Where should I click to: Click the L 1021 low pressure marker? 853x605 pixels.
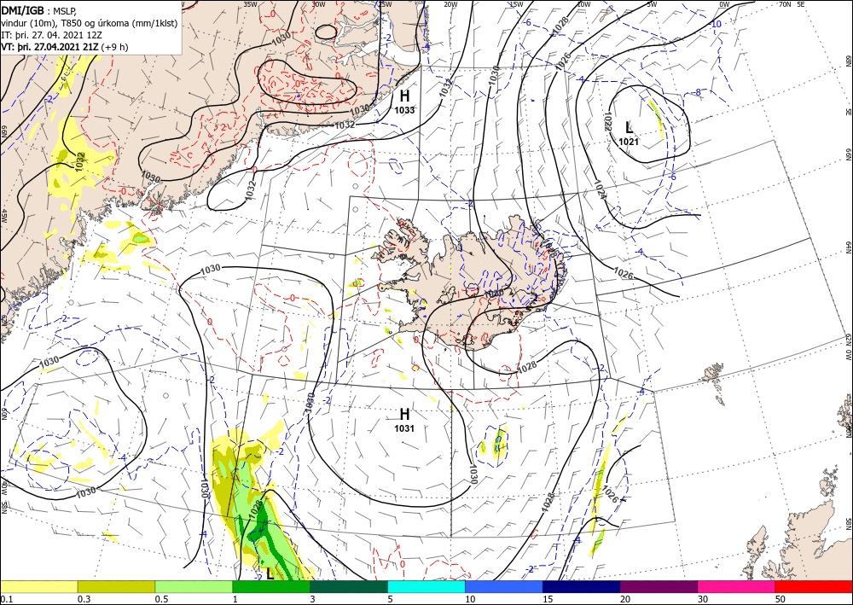[x=629, y=134]
